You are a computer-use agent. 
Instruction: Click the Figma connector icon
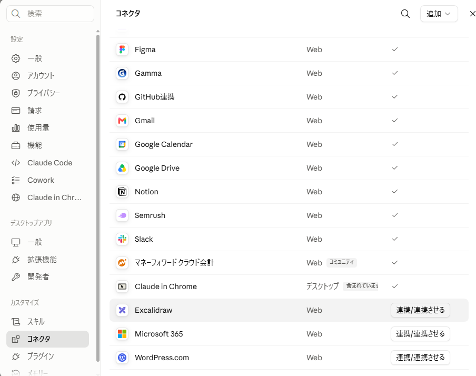pyautogui.click(x=122, y=50)
